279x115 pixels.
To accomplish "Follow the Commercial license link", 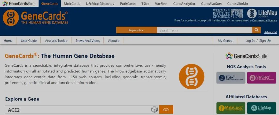I will tap(265, 21).
